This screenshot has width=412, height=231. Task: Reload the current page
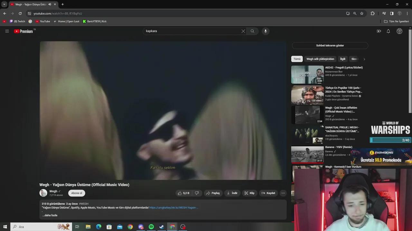tap(20, 13)
